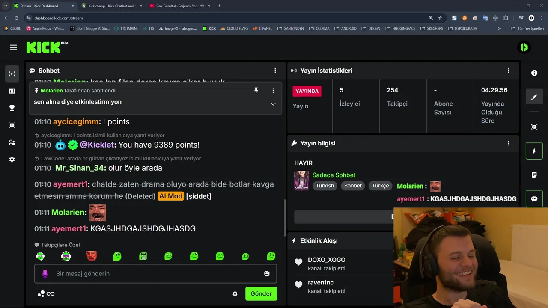This screenshot has height=308, width=548.
Task: Click the address bar URL
Action: click(x=59, y=18)
